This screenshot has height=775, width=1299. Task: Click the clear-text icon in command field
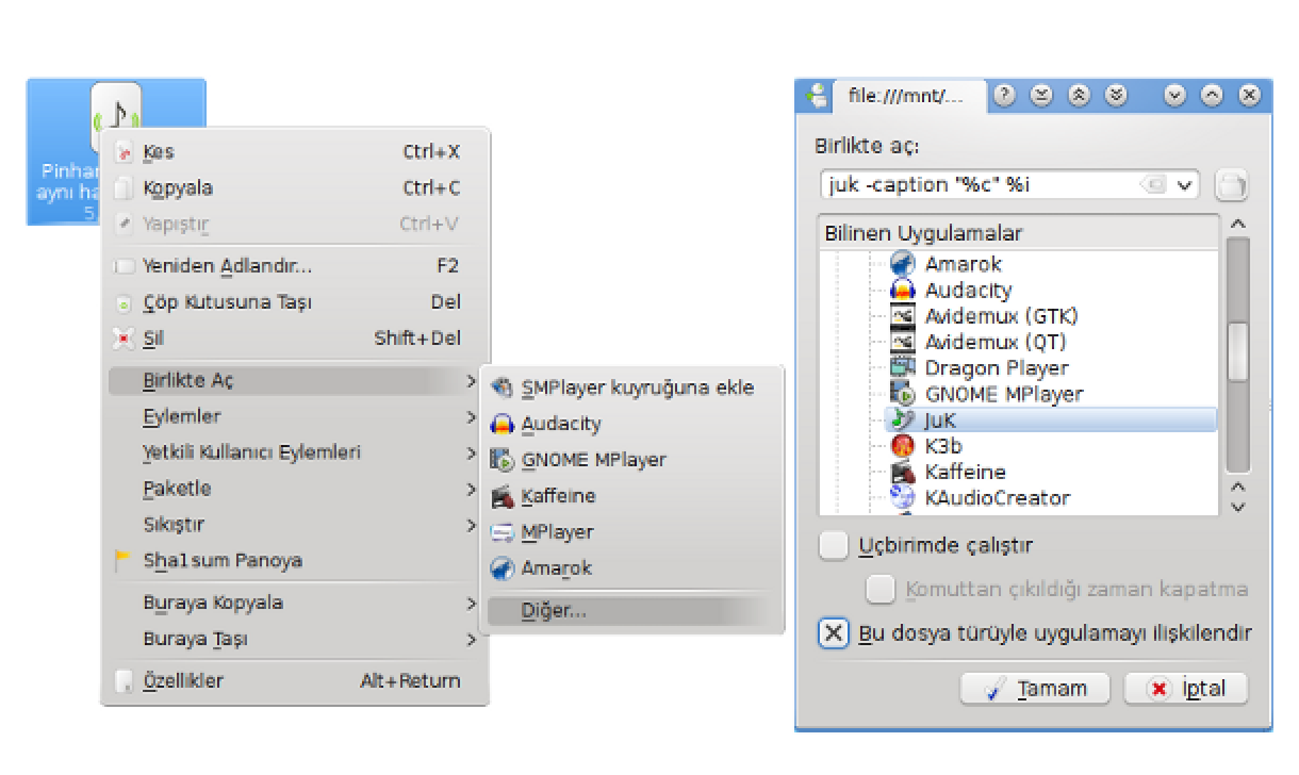(x=1153, y=185)
